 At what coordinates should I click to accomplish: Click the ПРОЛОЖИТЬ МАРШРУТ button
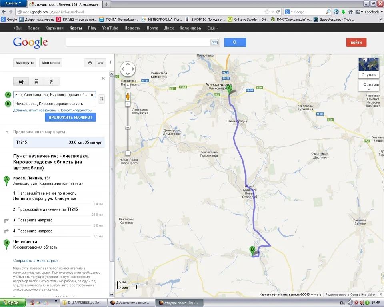[70, 117]
